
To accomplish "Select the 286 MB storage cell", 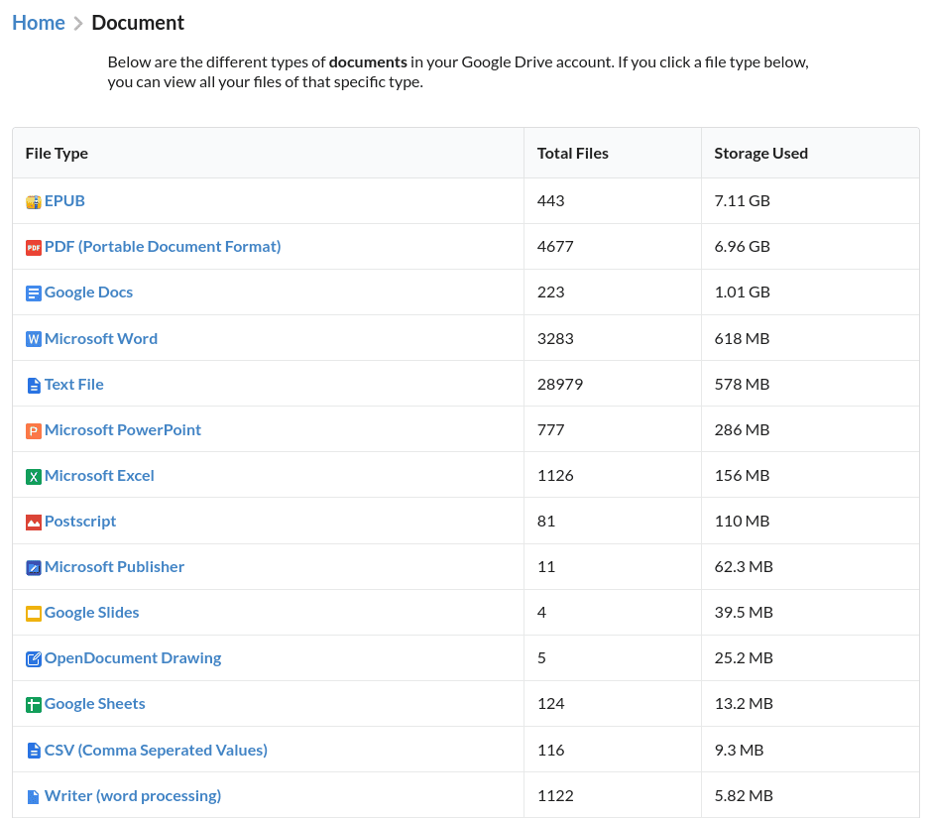I will point(810,429).
